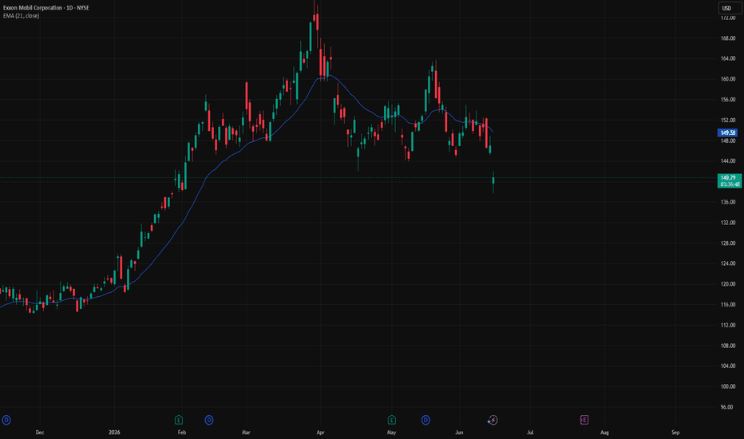Click the Apr label on time axis

(320, 433)
